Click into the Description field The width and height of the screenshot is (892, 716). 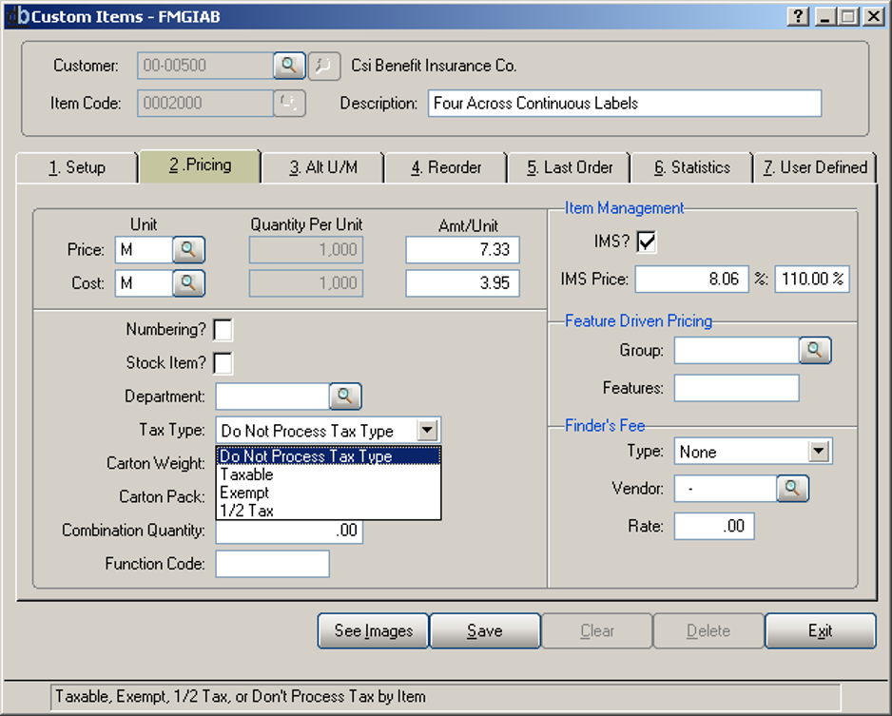tap(625, 103)
